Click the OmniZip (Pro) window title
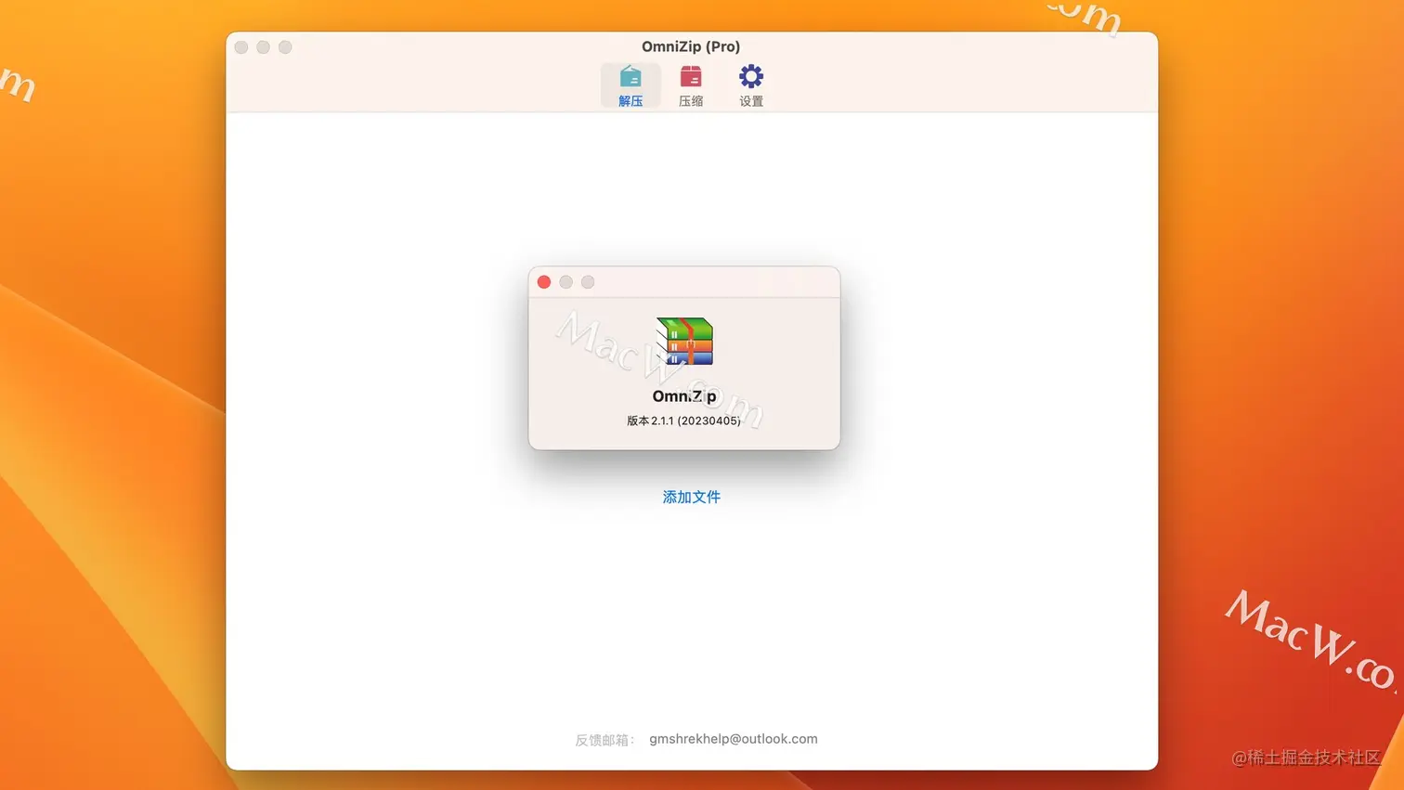 [691, 46]
